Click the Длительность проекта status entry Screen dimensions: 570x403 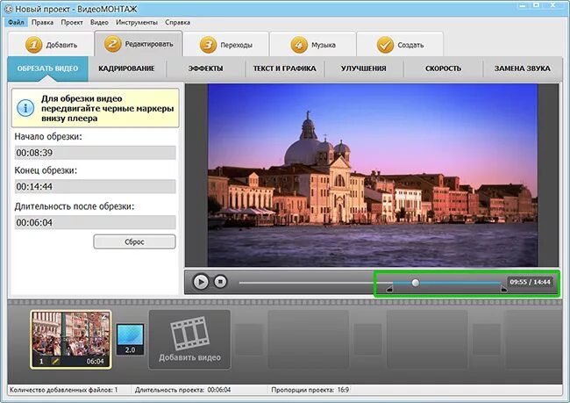click(x=183, y=390)
